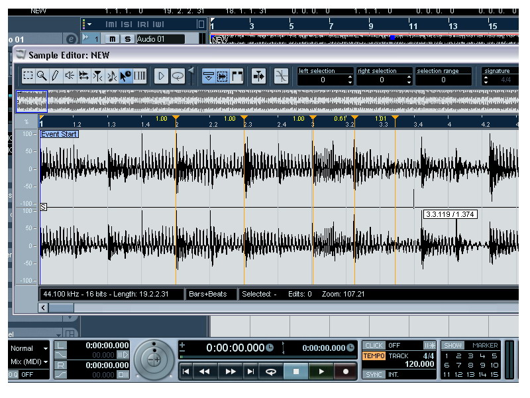This screenshot has width=530, height=398.
Task: Toggle the metronome CLICK button
Action: click(x=374, y=346)
